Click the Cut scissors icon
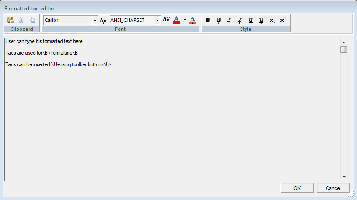The width and height of the screenshot is (357, 200). pyautogui.click(x=21, y=20)
